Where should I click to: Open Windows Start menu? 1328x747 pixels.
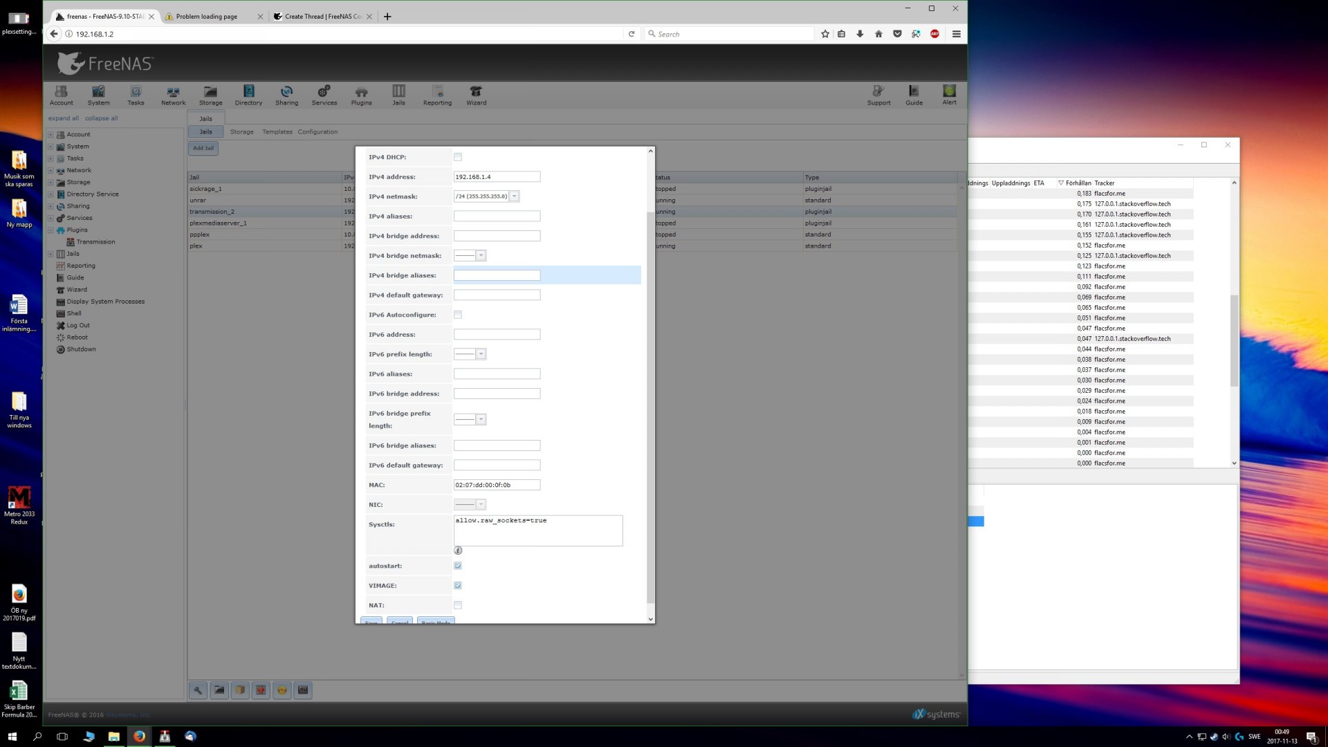pyautogui.click(x=12, y=736)
